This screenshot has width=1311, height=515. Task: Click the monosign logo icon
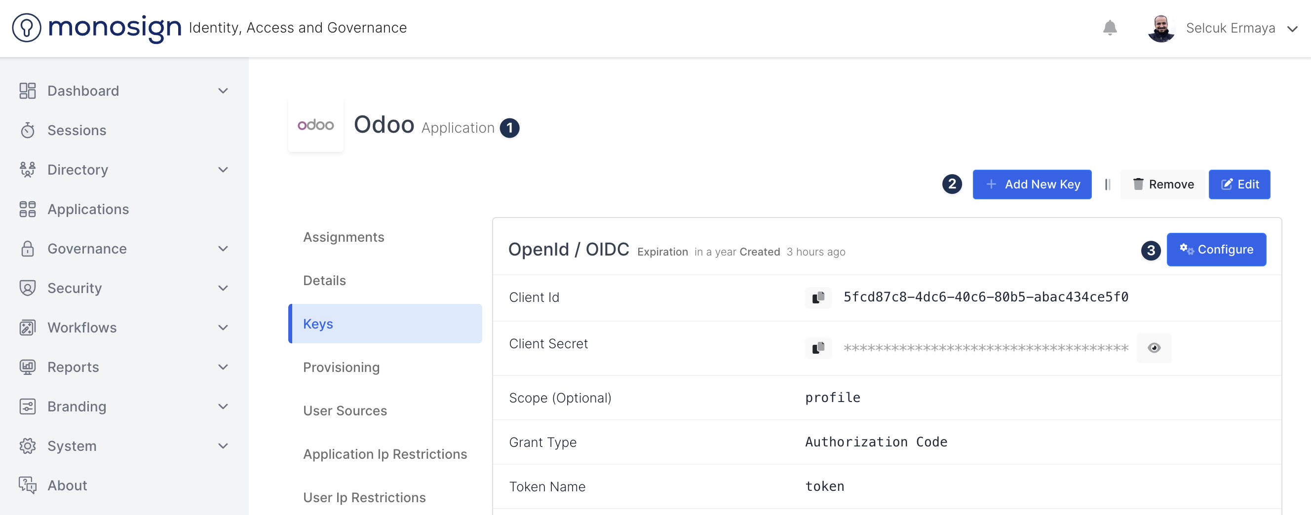click(x=27, y=28)
